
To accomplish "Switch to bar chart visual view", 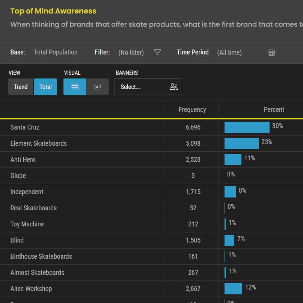I will click(x=98, y=87).
